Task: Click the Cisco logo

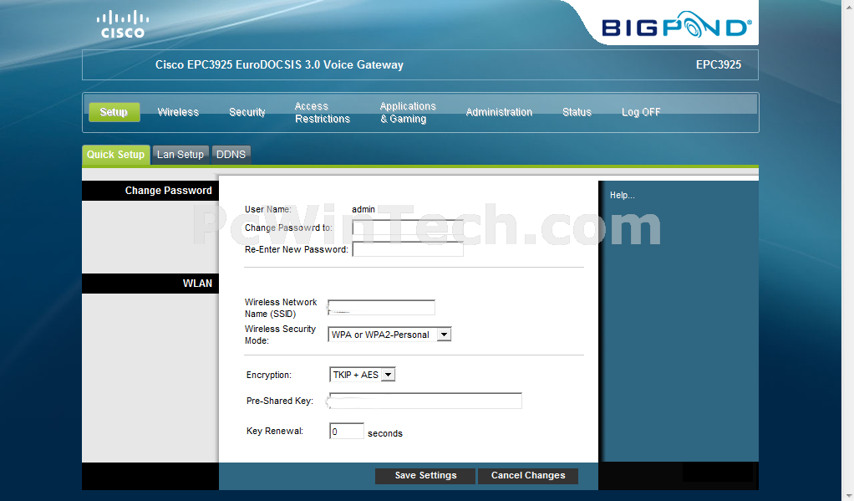Action: coord(123,24)
